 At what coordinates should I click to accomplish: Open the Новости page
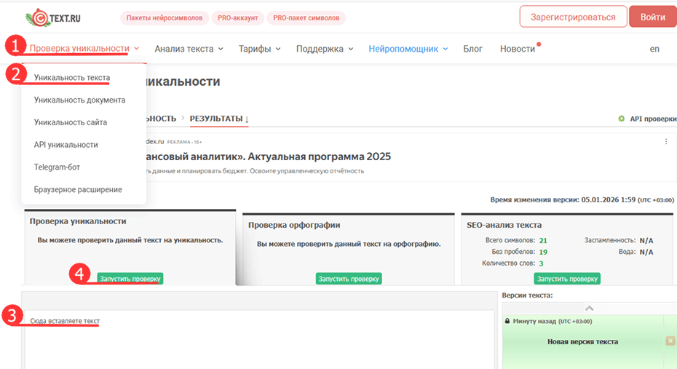pos(518,49)
